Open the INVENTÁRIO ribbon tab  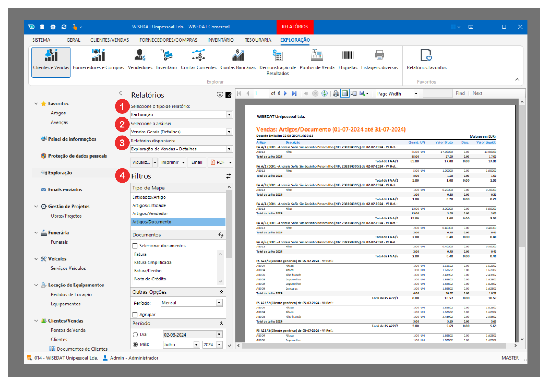point(220,40)
